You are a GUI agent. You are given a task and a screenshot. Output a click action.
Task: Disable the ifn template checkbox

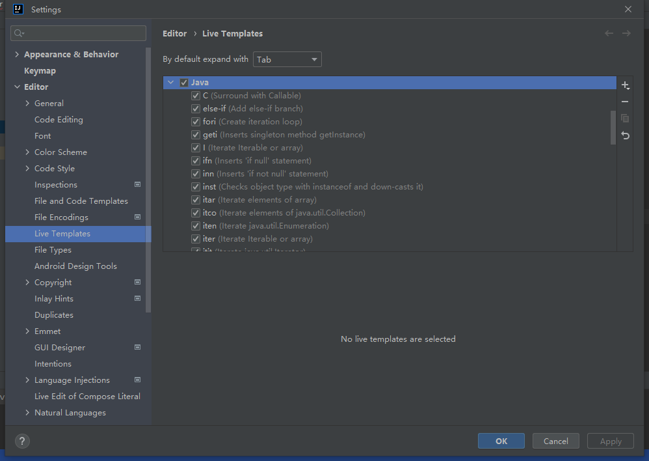point(196,161)
